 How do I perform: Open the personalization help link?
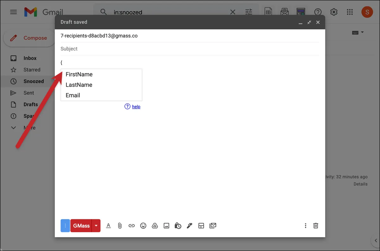136,107
